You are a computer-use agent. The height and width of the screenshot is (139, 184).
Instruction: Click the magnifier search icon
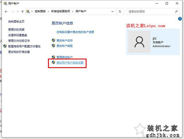pos(176,11)
